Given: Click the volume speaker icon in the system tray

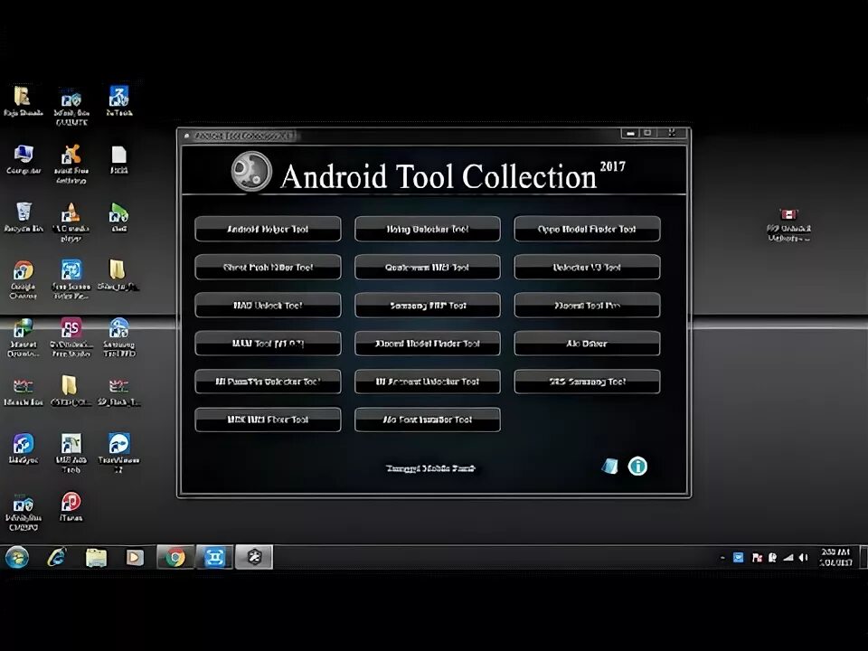Looking at the screenshot, I should click(x=803, y=558).
